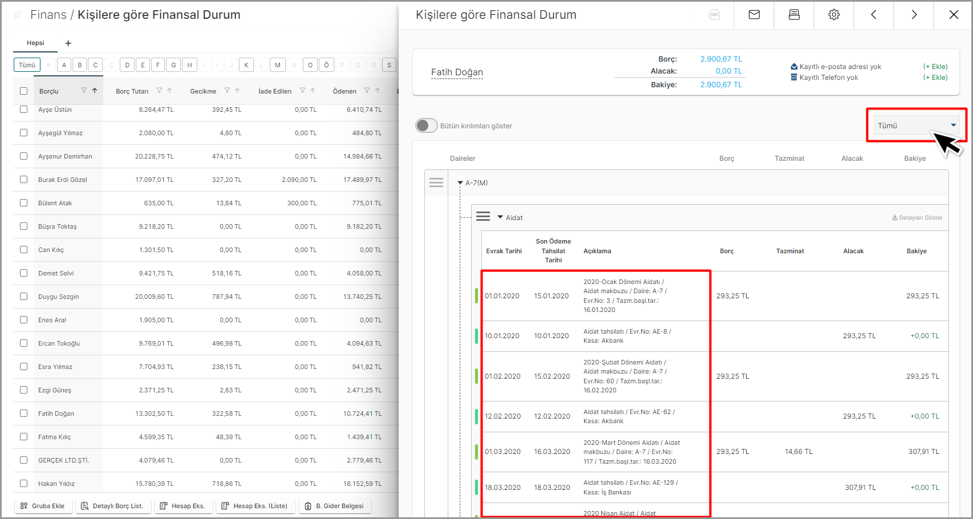The image size is (973, 519).
Task: Add an email address via first (+ Ekle) link
Action: (935, 67)
